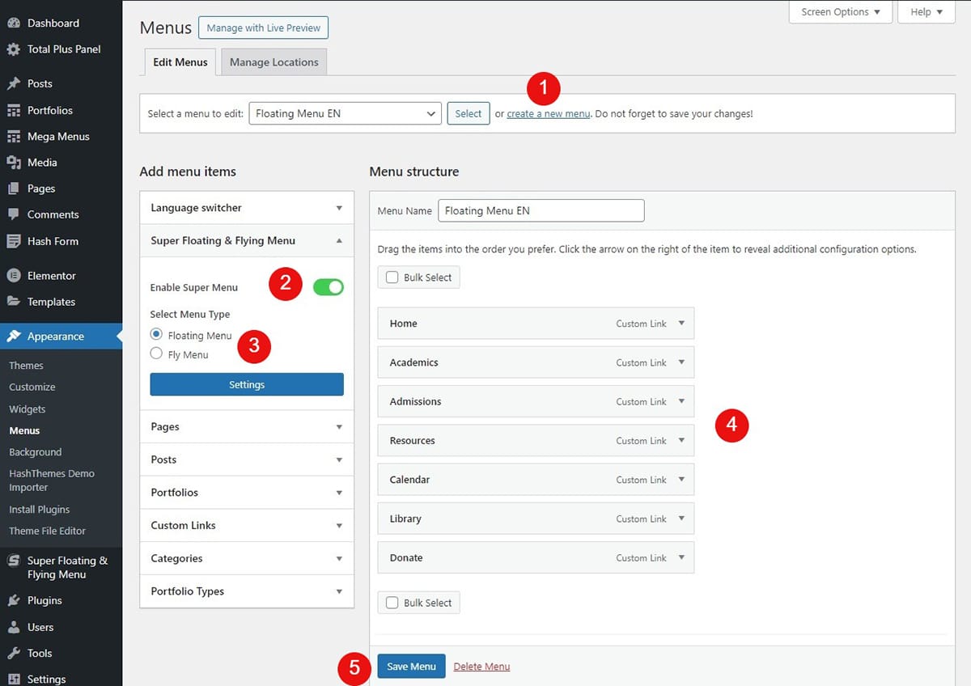Expand the Home menu item options
Screen dimensions: 971x686
(681, 323)
